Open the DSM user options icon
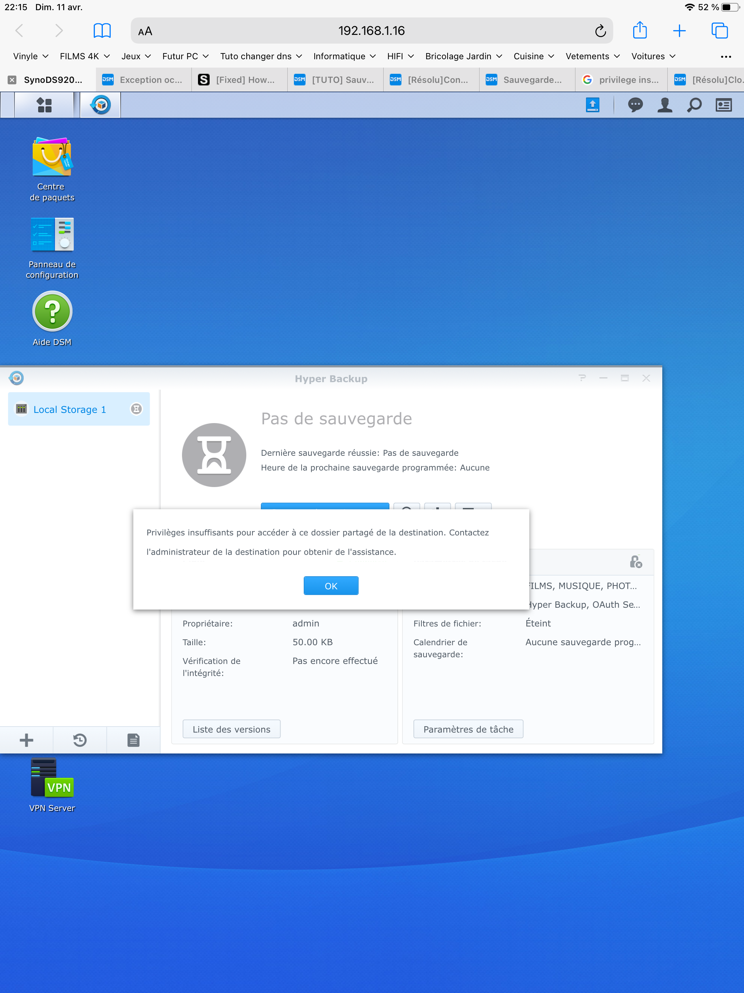 (664, 105)
